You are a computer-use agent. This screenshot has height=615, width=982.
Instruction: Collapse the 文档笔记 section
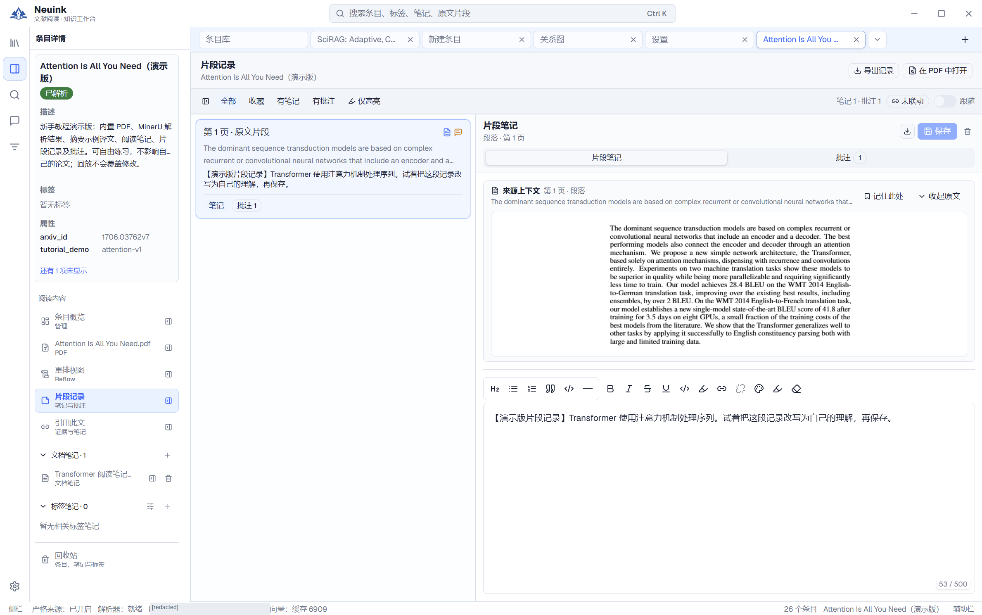[x=43, y=455]
